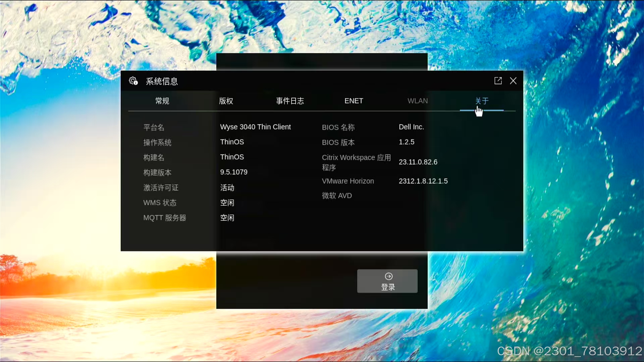
Task: Click the 激活许可证 status 活动
Action: pos(227,188)
